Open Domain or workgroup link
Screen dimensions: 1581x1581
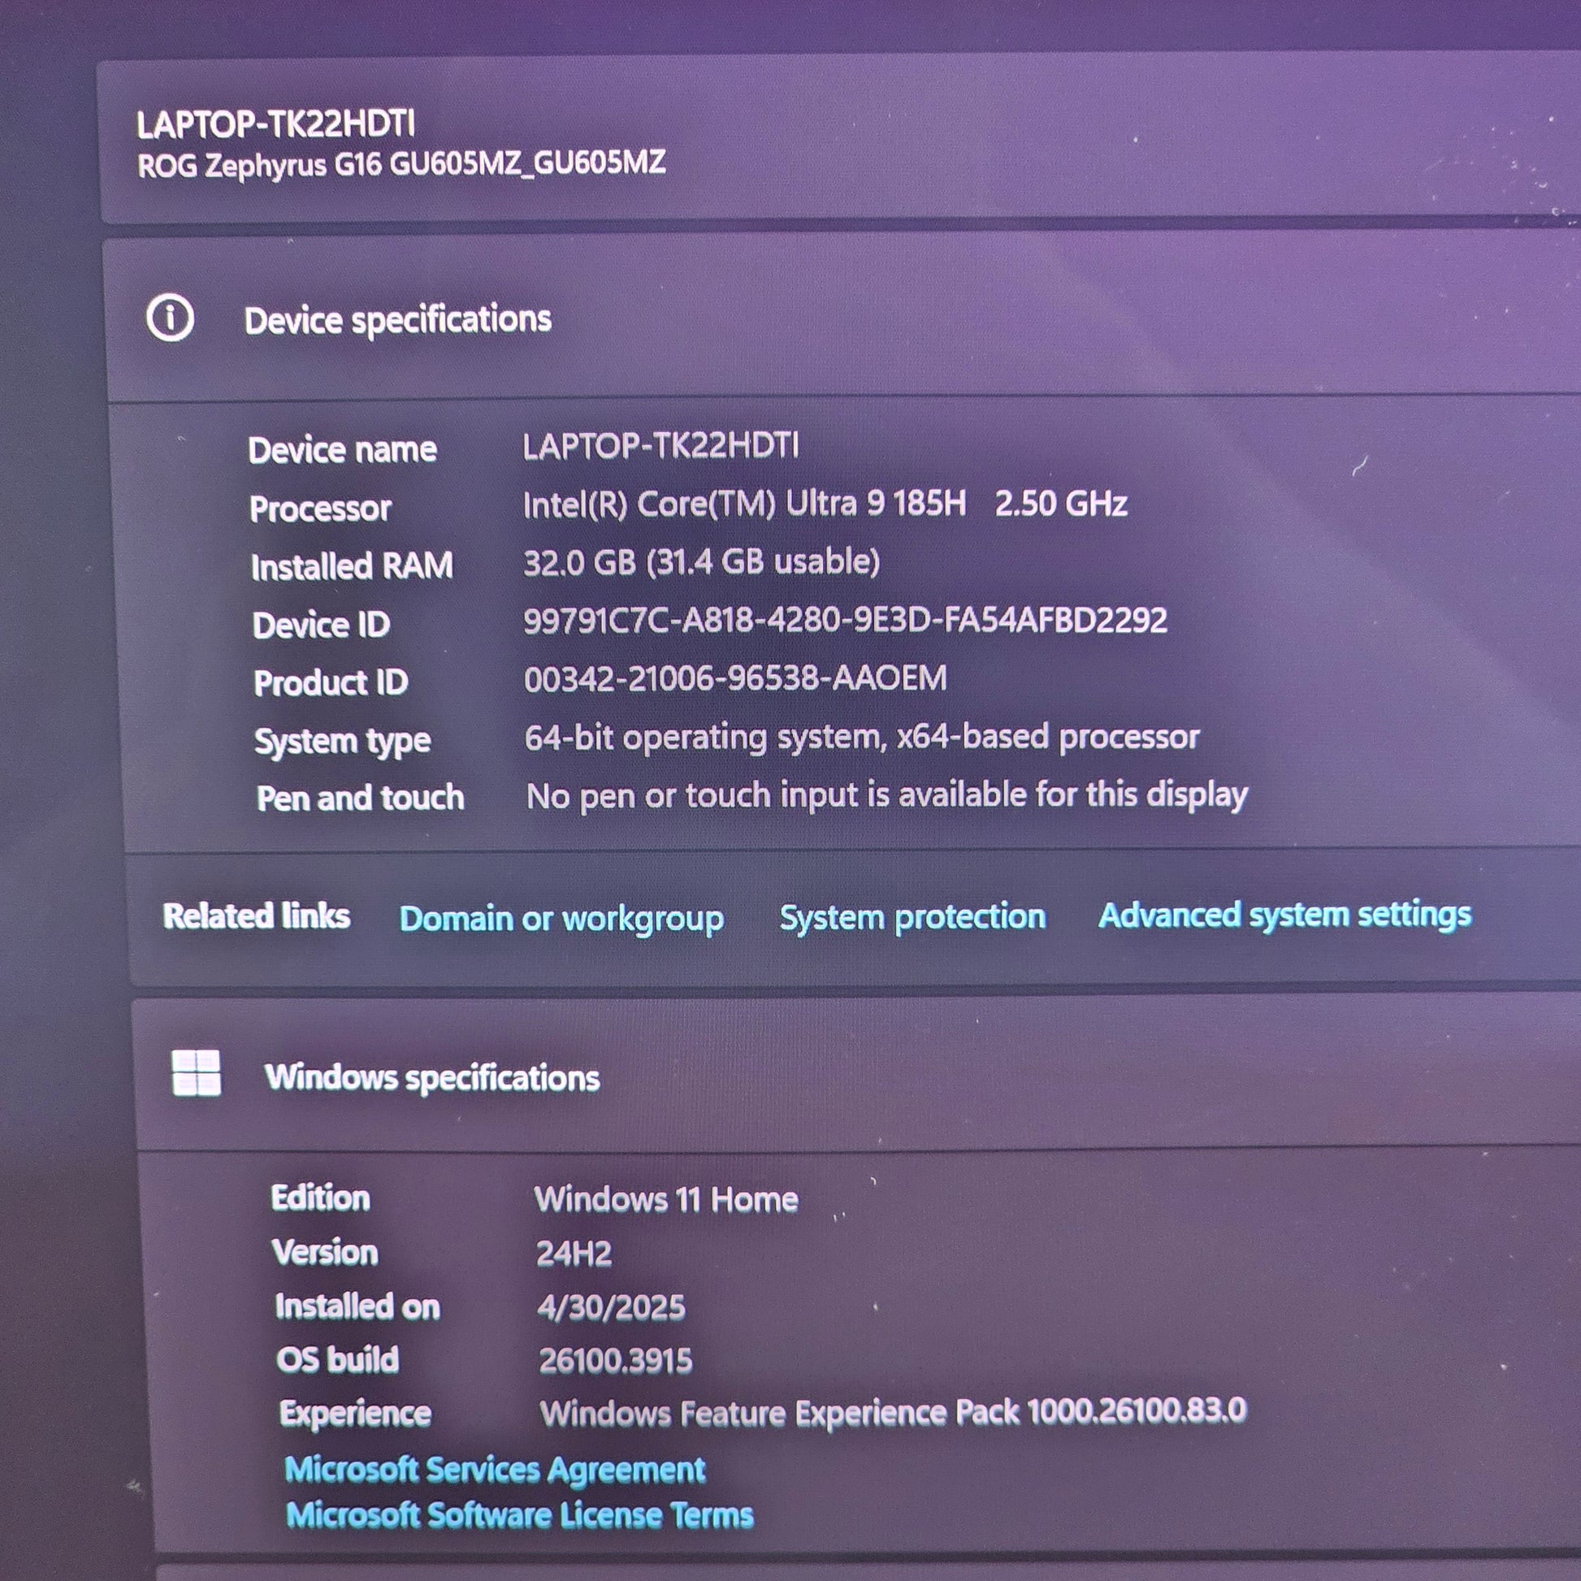point(561,919)
